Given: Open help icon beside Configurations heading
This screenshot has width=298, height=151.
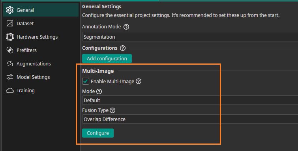Looking at the screenshot, I should coord(123,48).
